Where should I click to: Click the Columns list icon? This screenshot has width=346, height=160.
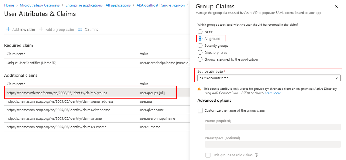(80, 29)
